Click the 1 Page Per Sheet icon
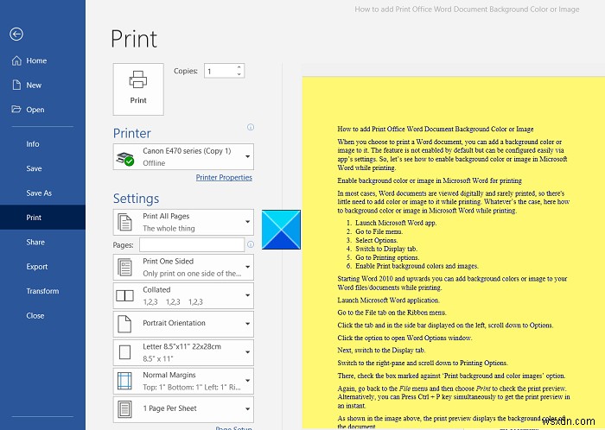 tap(124, 408)
